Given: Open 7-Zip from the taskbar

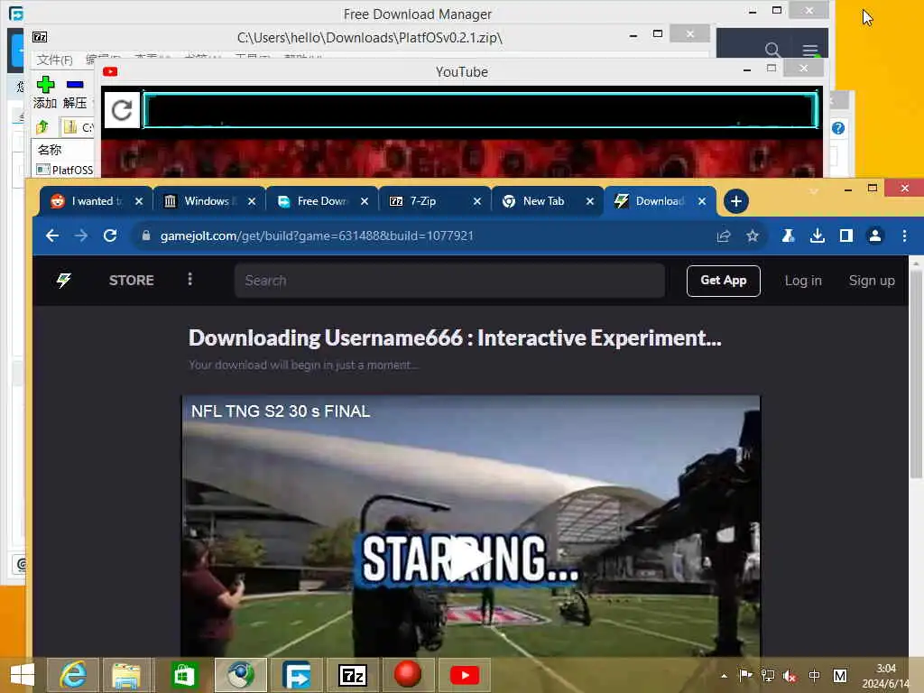Looking at the screenshot, I should (353, 675).
